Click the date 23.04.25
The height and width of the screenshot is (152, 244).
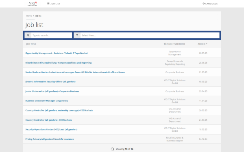click(x=203, y=91)
